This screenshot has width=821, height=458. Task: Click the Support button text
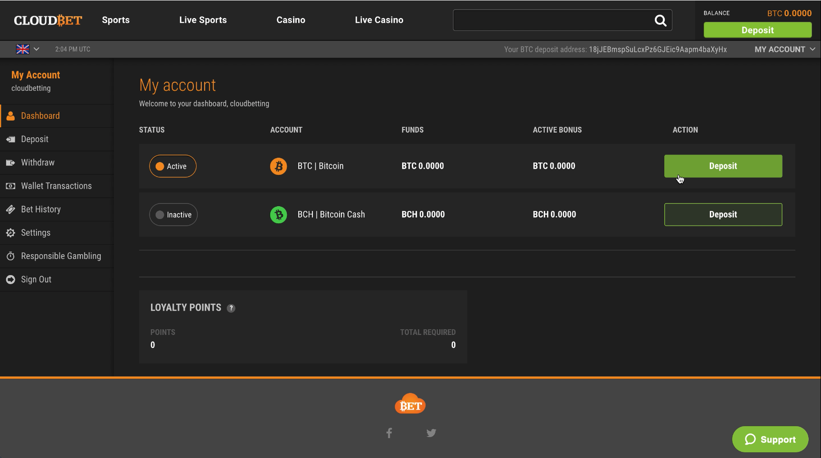tap(778, 439)
